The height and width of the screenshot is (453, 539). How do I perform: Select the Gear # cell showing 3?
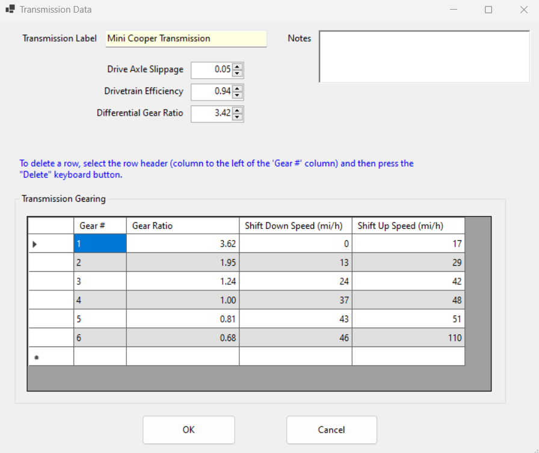click(100, 281)
